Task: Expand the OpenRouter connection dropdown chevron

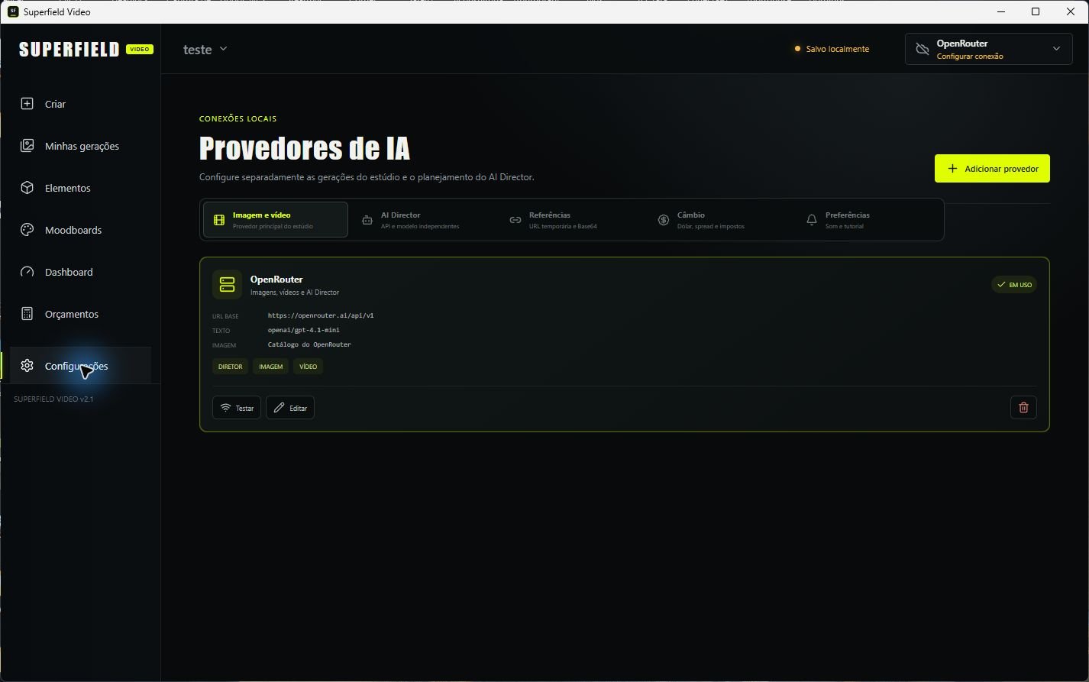Action: (1056, 49)
